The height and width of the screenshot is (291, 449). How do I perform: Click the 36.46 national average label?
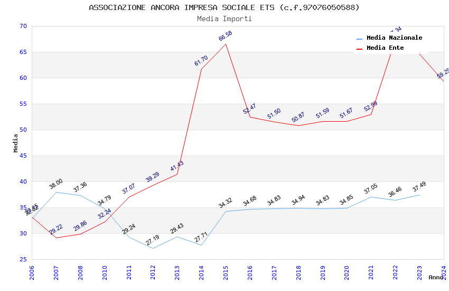pos(395,192)
